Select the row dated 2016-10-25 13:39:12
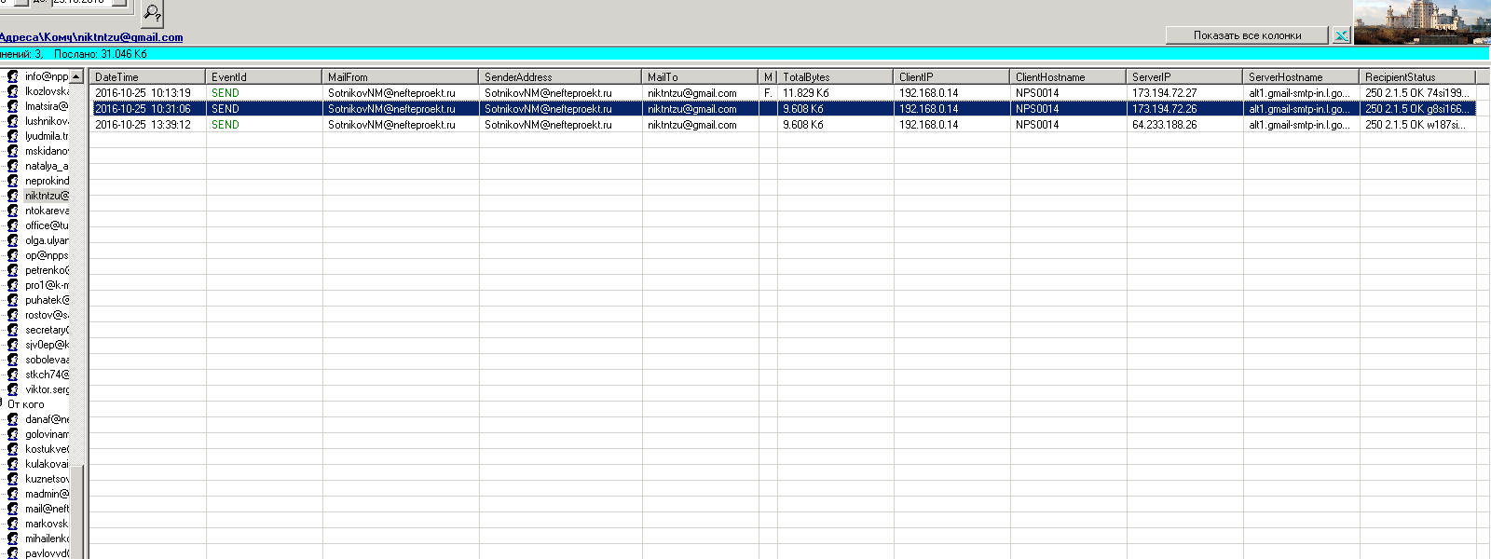 tap(783, 125)
